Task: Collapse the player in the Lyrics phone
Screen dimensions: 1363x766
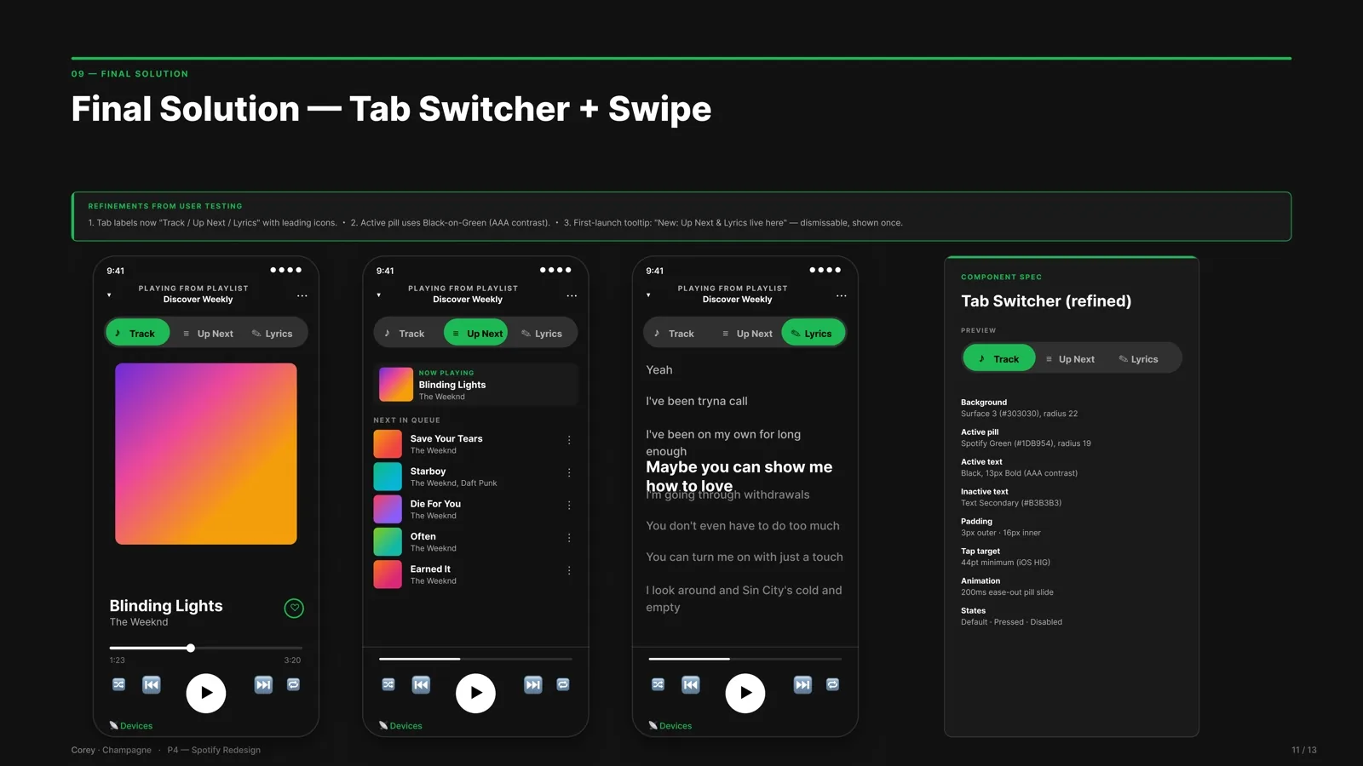Action: click(x=648, y=295)
